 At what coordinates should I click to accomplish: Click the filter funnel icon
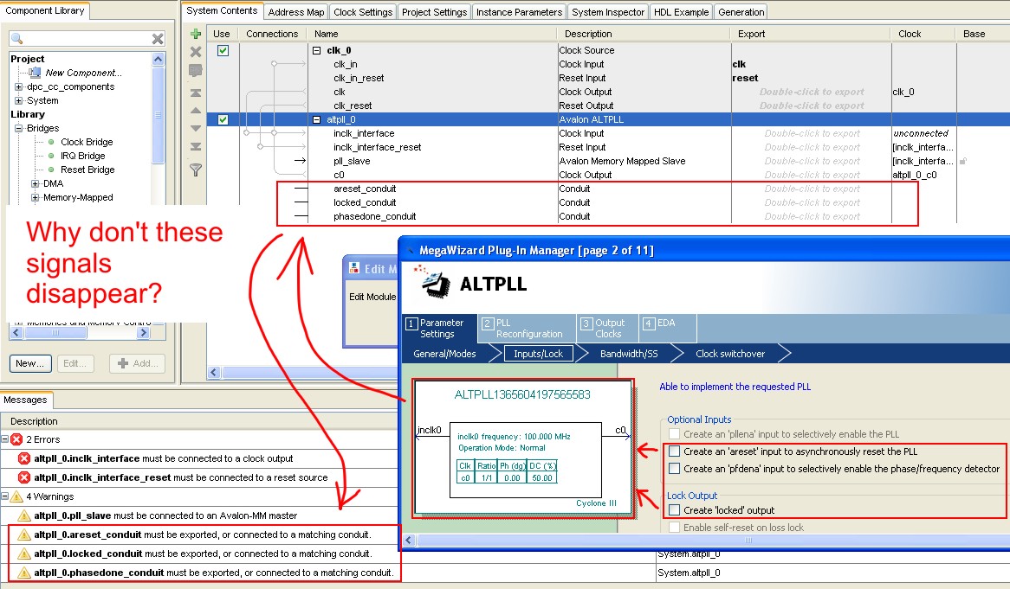pos(196,170)
